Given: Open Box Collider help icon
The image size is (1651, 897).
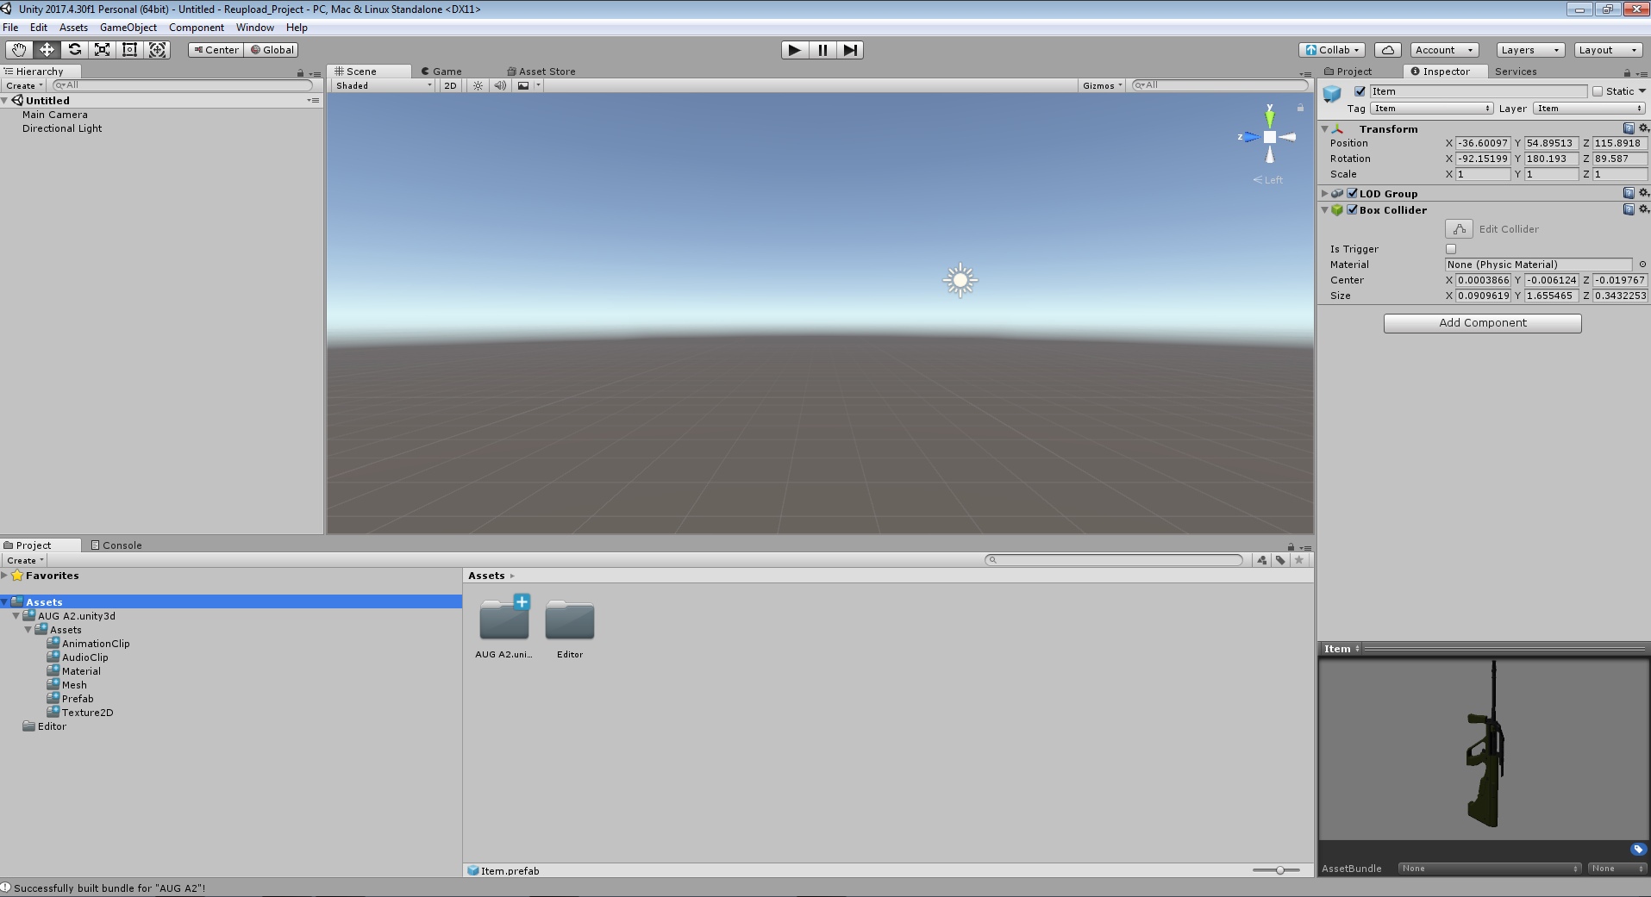Looking at the screenshot, I should [x=1629, y=209].
